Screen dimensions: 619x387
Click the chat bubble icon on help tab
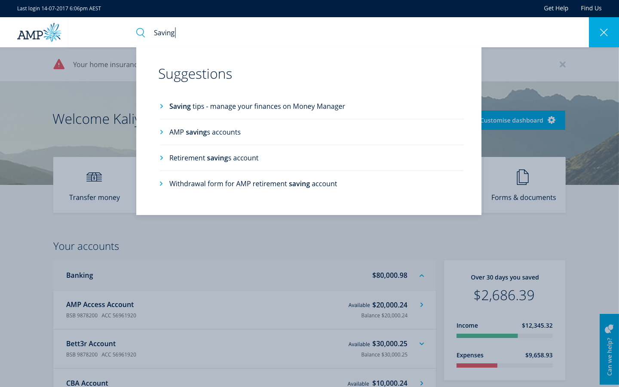point(609,329)
